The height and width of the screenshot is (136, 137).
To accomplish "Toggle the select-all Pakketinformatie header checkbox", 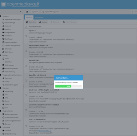I will [26, 27].
